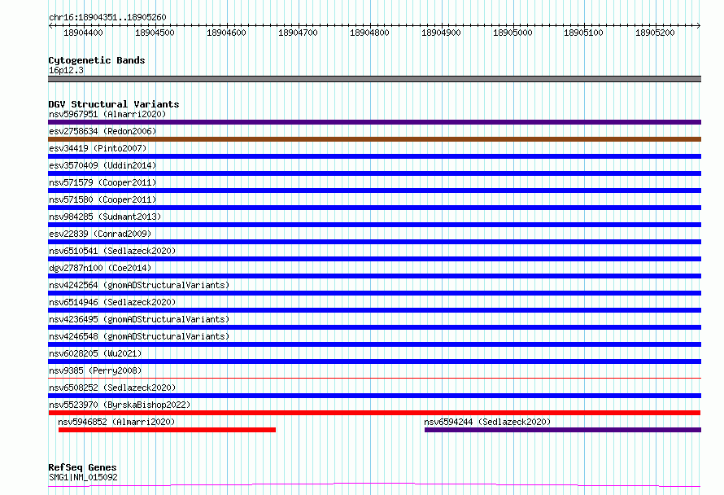Click the thin red nsv9385 variant line
This screenshot has height=495, width=724.
(374, 379)
